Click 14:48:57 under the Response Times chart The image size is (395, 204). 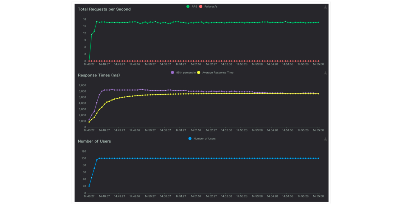104,130
